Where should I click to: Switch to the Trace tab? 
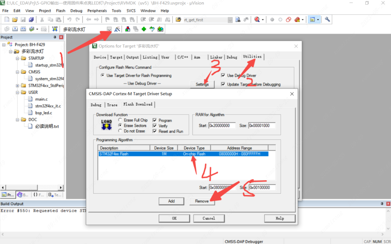pos(112,105)
